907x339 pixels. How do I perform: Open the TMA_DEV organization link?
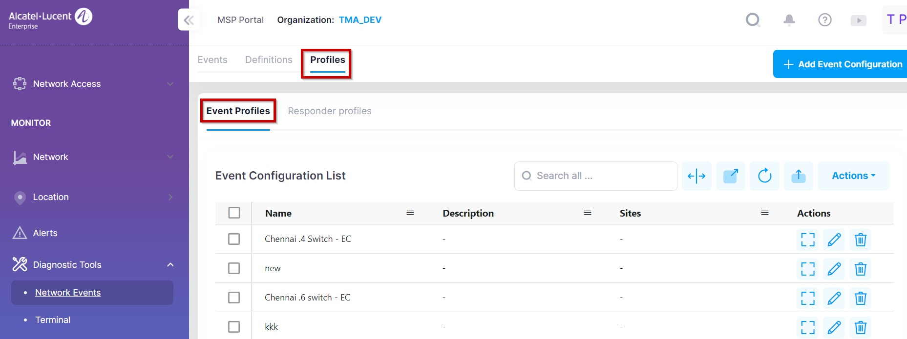(360, 20)
